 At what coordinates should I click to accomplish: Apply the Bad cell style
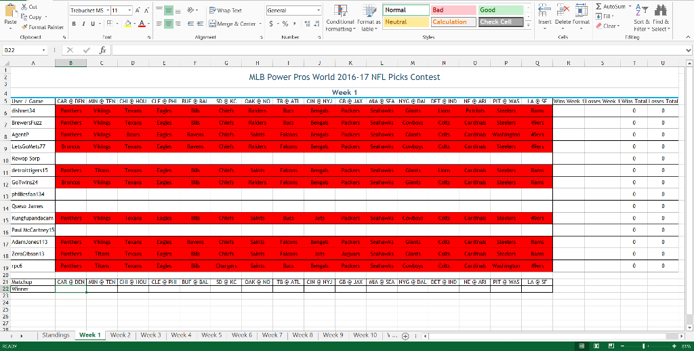click(453, 9)
